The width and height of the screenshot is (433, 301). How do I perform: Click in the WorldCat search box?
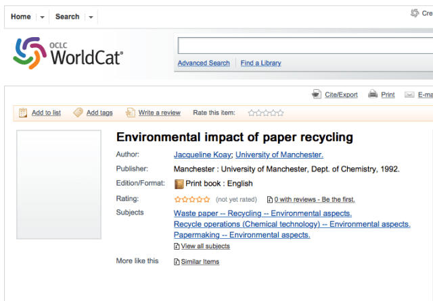[304, 46]
